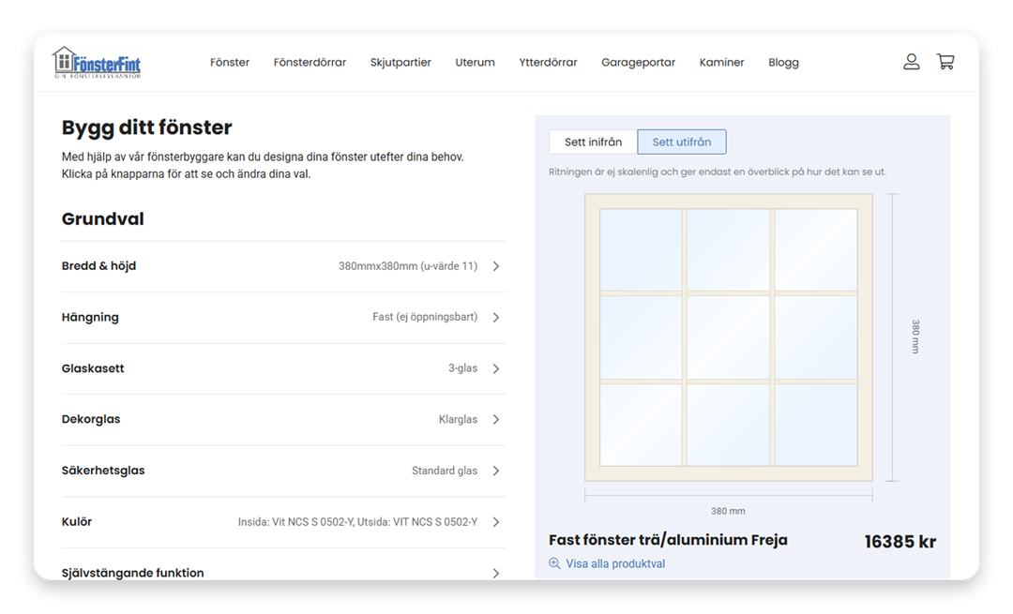Click the window drawing preview
1013x614 pixels.
click(x=728, y=337)
